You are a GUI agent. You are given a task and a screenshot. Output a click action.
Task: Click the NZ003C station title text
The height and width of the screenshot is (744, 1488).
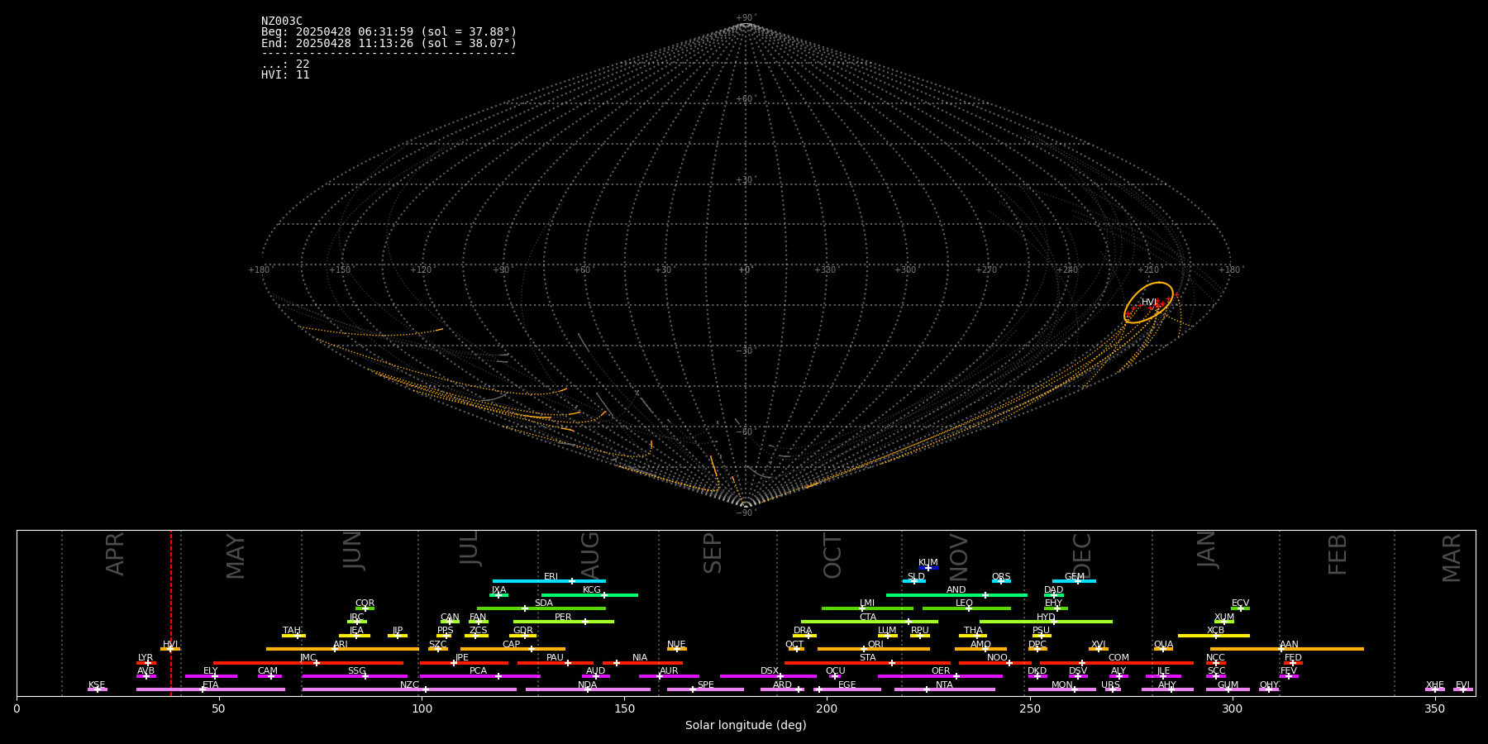(282, 21)
